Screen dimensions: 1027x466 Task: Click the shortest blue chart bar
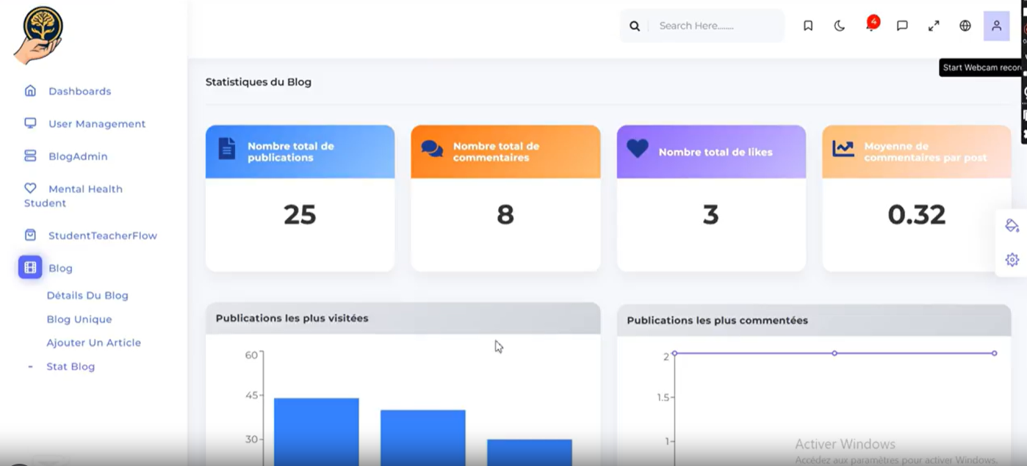[x=530, y=452]
